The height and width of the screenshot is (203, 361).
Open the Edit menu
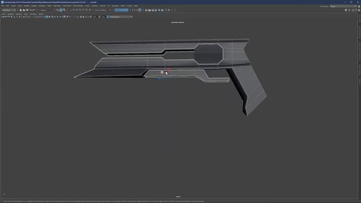(x=7, y=6)
